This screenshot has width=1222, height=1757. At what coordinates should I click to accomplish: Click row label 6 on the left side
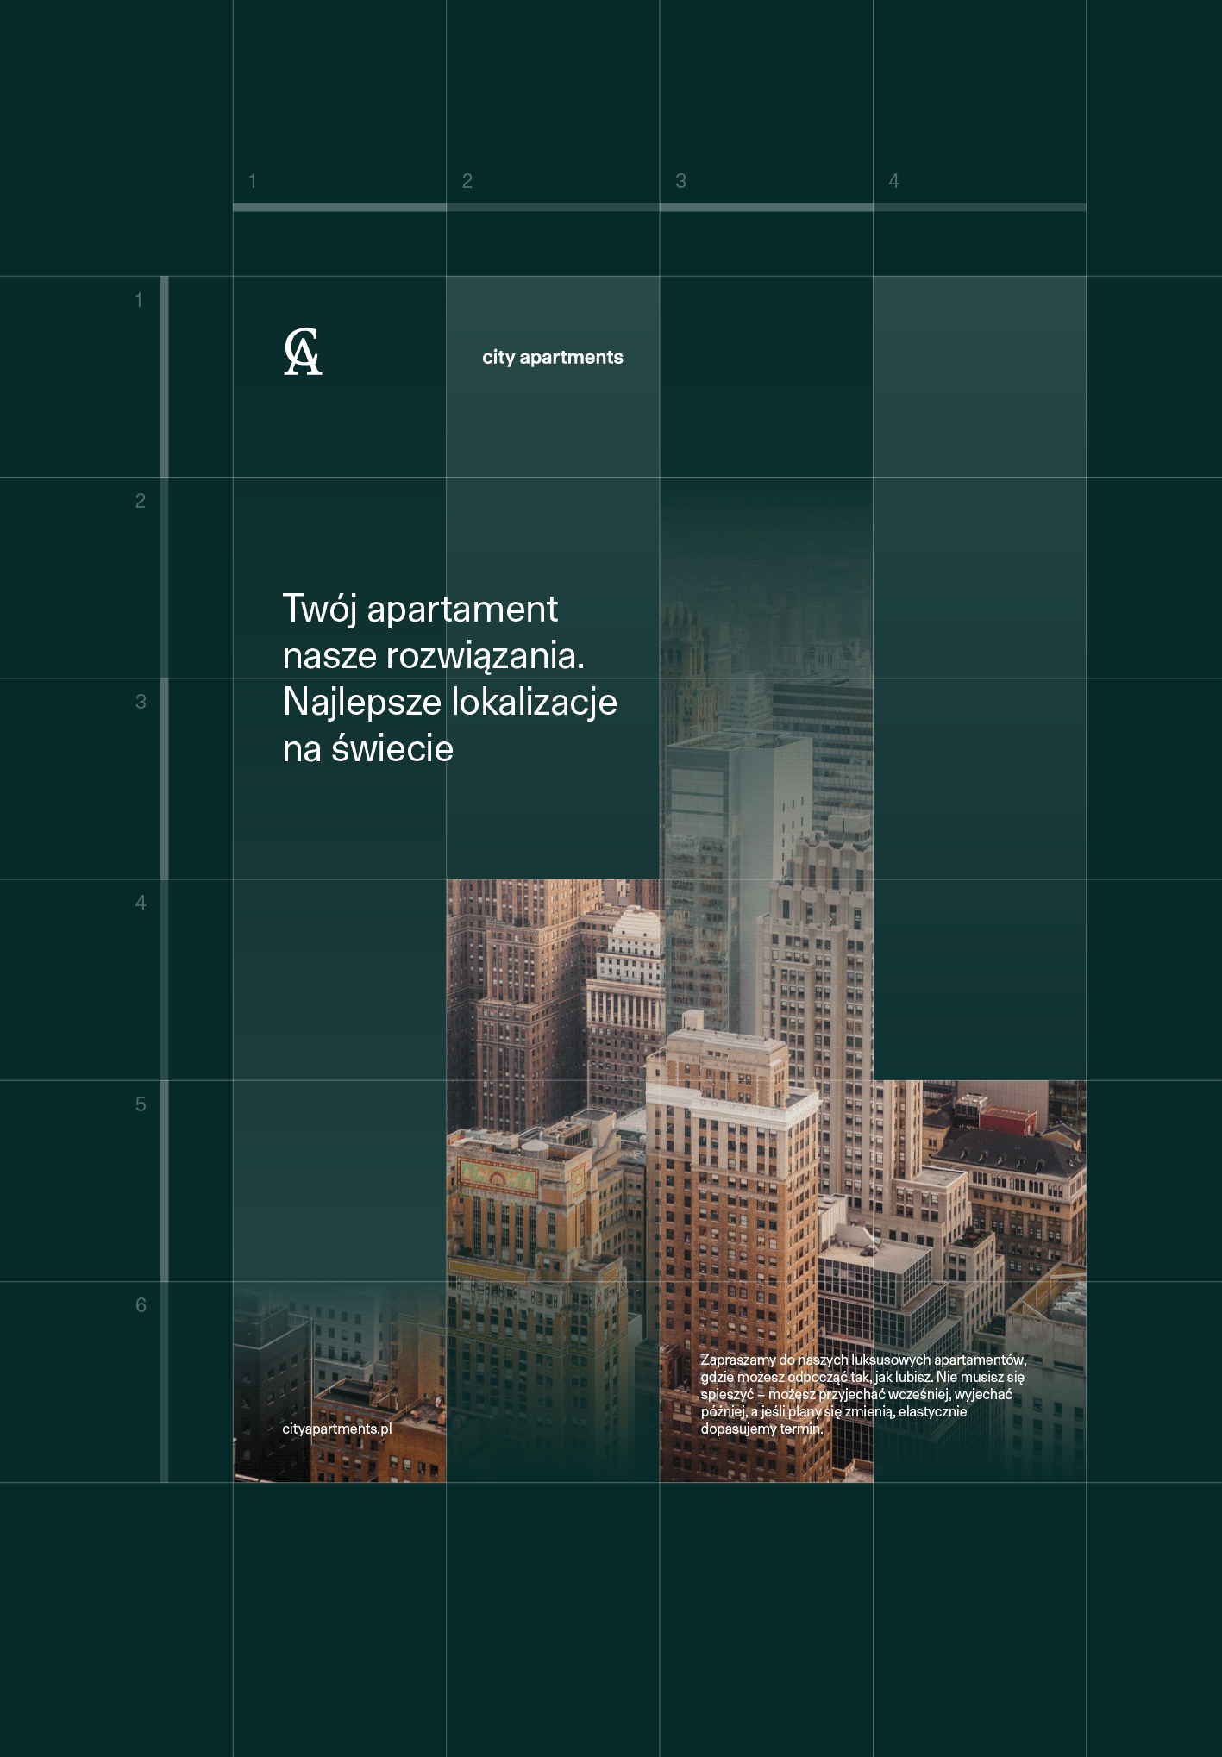[140, 1305]
